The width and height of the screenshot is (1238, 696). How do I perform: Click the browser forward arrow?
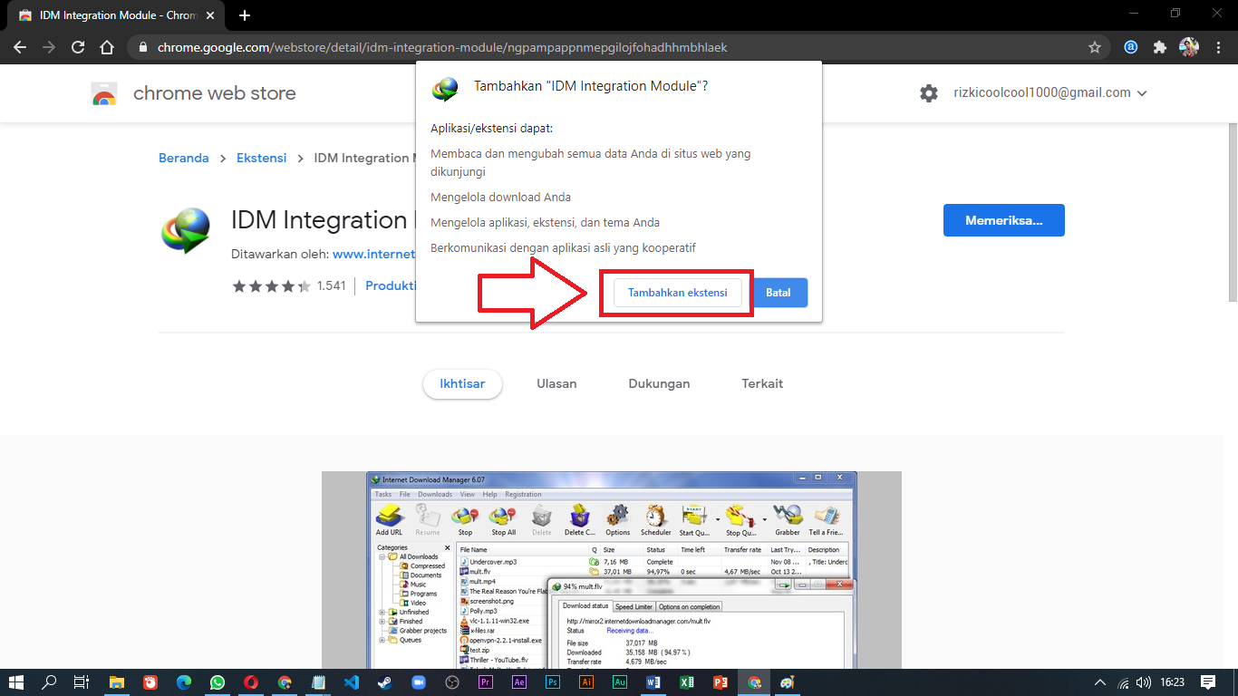(49, 47)
